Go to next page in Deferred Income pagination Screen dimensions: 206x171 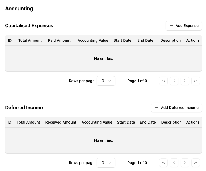coord(185,163)
